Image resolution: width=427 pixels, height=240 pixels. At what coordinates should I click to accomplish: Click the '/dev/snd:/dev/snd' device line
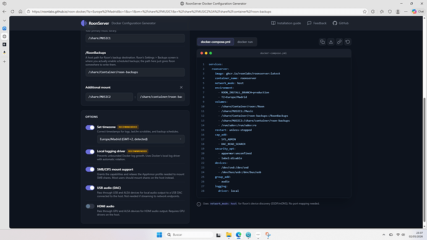[235, 168]
